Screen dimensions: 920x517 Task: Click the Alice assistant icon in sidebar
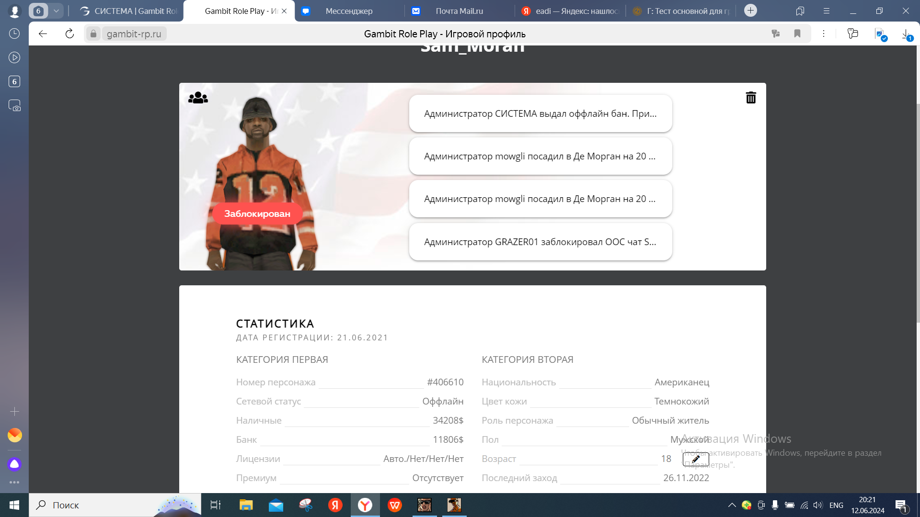click(14, 464)
